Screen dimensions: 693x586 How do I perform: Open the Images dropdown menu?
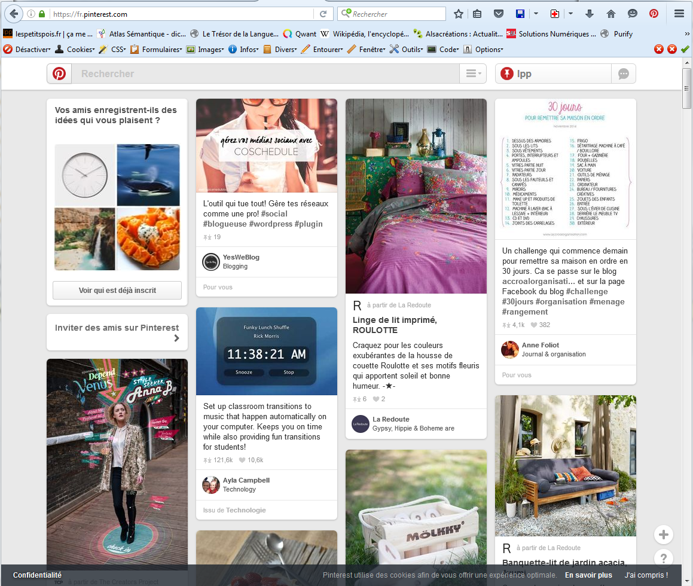pyautogui.click(x=205, y=50)
